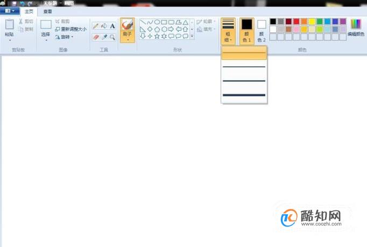Viewport: 367px width, 247px height.
Task: Activate the 颜色 2 background color button
Action: (x=262, y=31)
